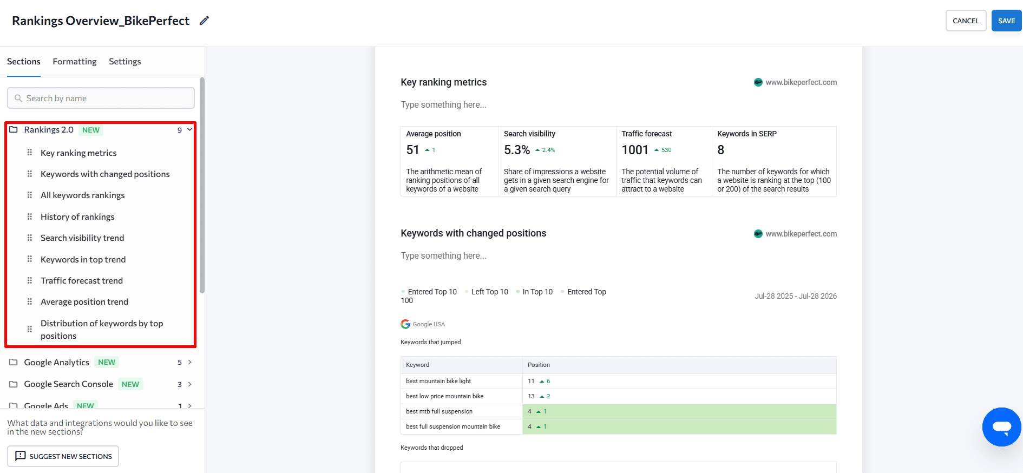
Task: Focus the Search by name field
Action: coord(101,98)
